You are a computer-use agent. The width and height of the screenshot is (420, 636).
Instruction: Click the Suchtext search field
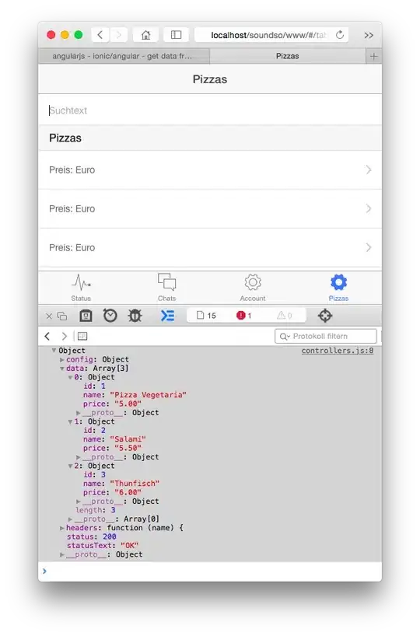(x=210, y=110)
